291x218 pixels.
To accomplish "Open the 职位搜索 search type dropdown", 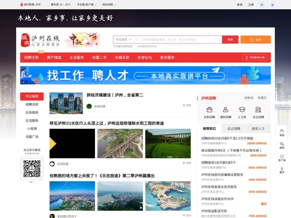I will tap(124, 40).
